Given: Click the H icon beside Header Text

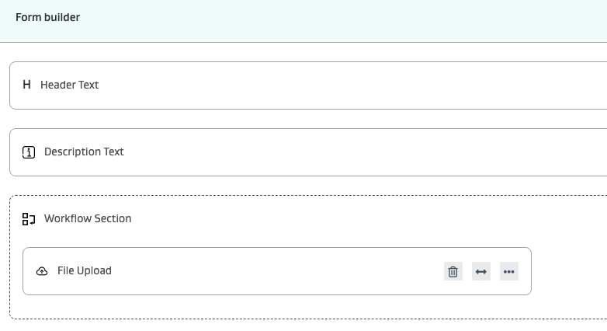Looking at the screenshot, I should click(x=26, y=85).
